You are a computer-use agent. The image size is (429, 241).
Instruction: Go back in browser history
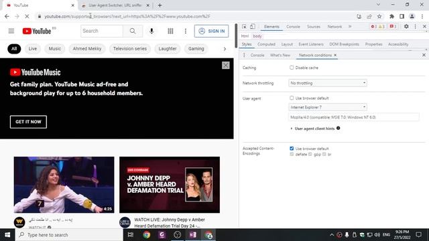[7, 16]
